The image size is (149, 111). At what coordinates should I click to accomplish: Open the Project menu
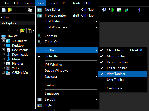[53, 3]
